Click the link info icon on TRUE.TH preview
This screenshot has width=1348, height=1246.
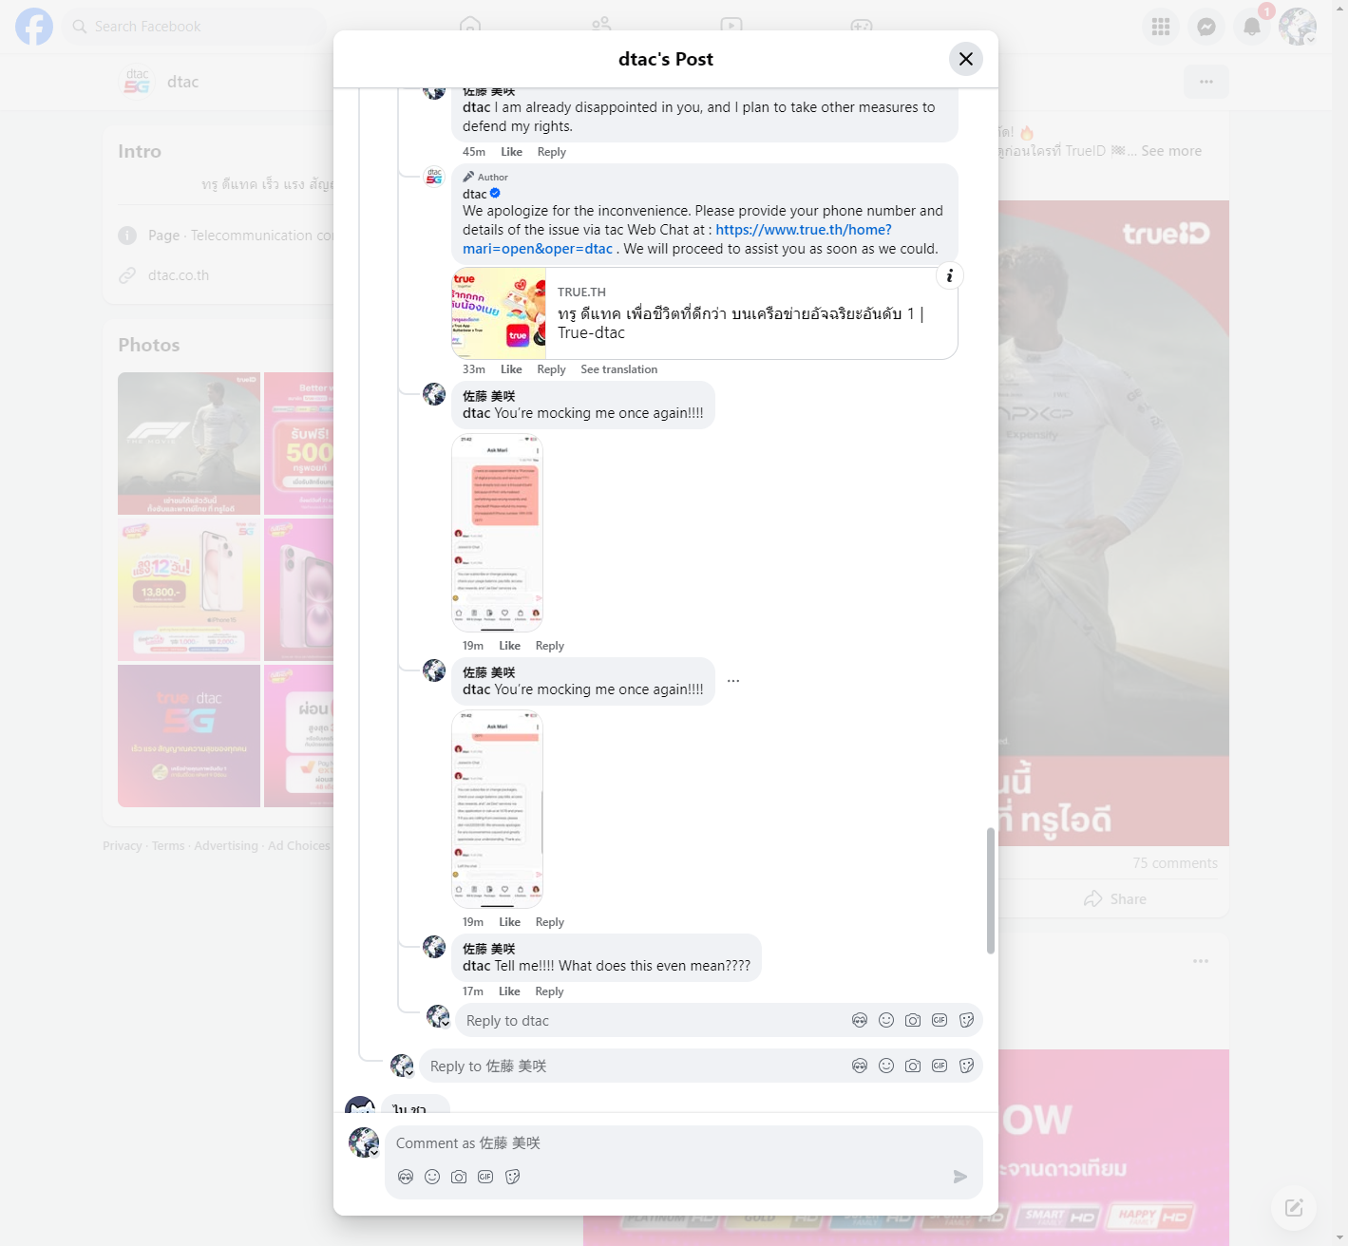point(949,275)
